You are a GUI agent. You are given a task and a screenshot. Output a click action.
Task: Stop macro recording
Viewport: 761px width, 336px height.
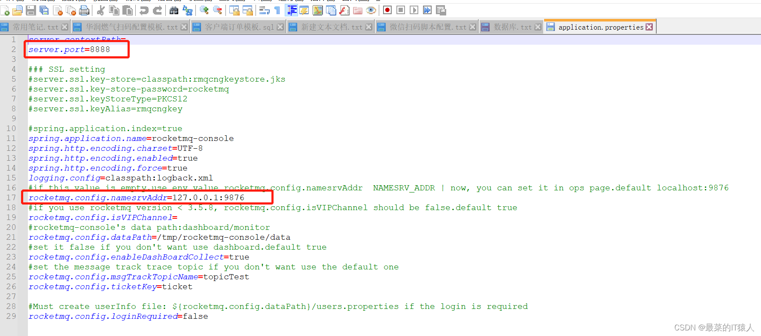pos(401,10)
